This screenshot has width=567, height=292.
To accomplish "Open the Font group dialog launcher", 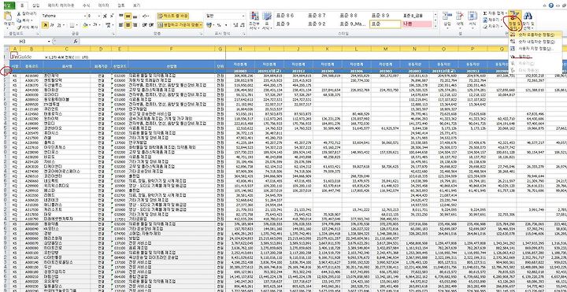I will click(x=113, y=33).
